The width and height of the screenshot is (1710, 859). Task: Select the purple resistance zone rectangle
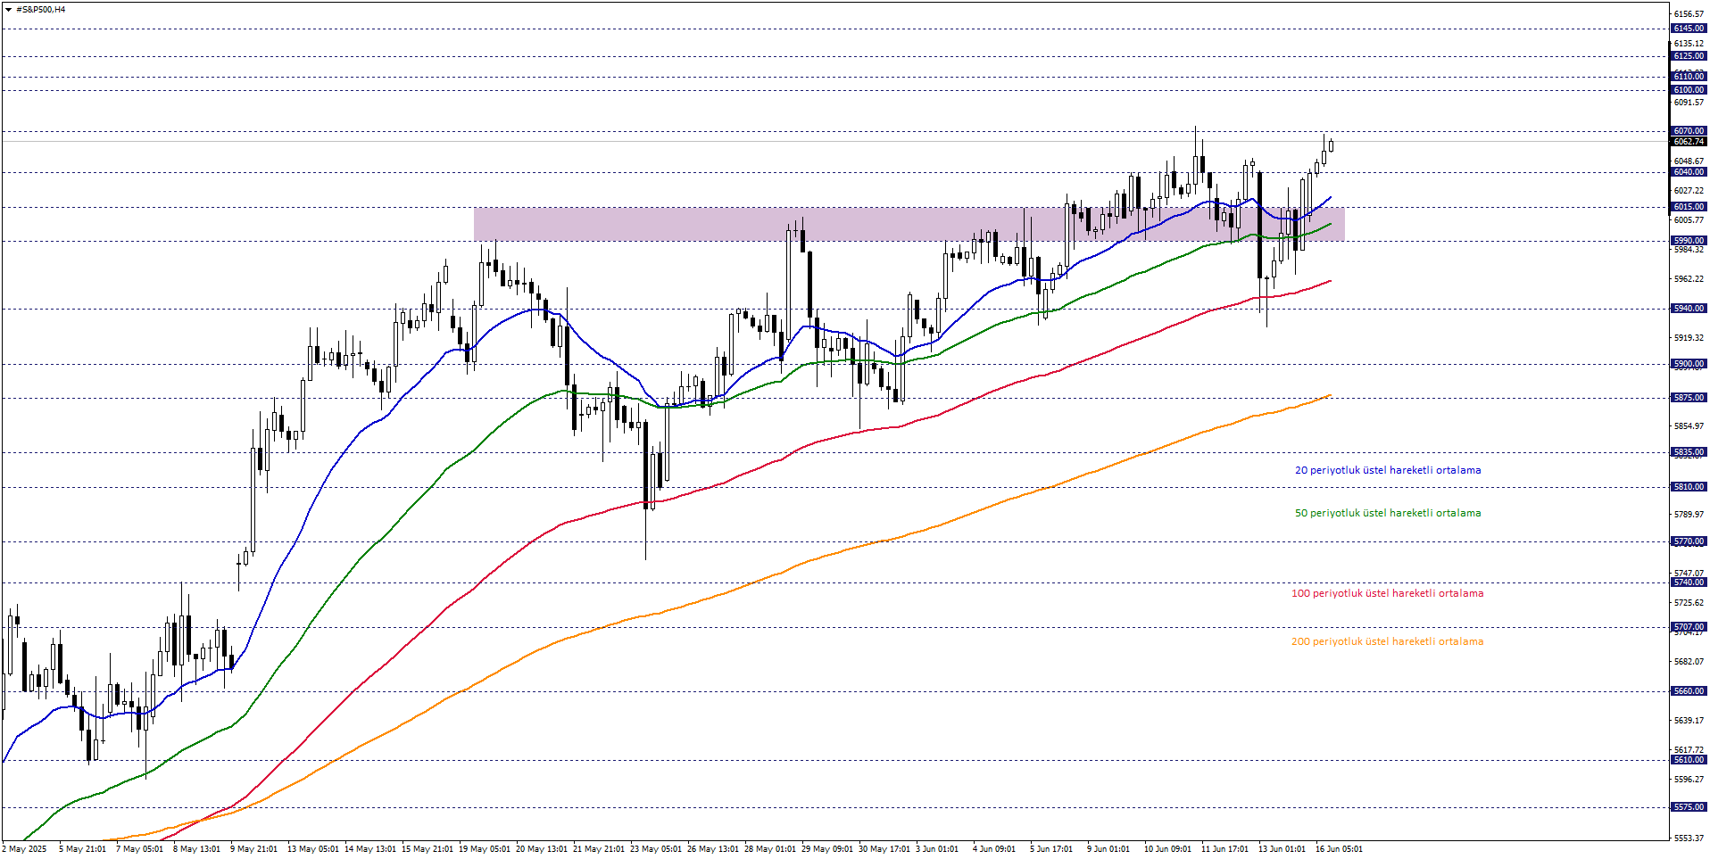pyautogui.click(x=909, y=224)
